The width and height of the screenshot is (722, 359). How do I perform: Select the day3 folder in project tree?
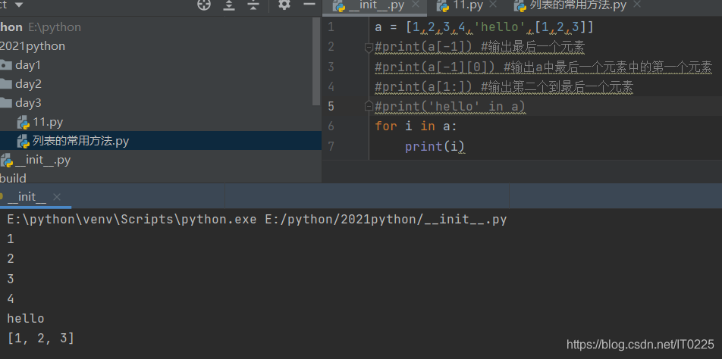28,103
